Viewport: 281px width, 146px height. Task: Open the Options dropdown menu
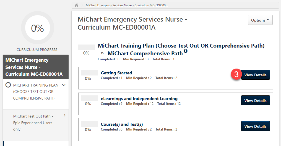[260, 20]
